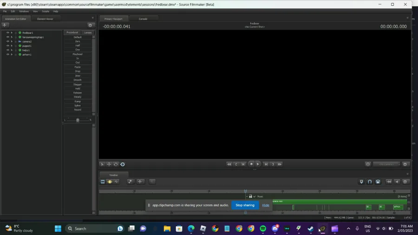Toggle visibility eye for puppet1
418x235 pixels.
click(x=8, y=46)
